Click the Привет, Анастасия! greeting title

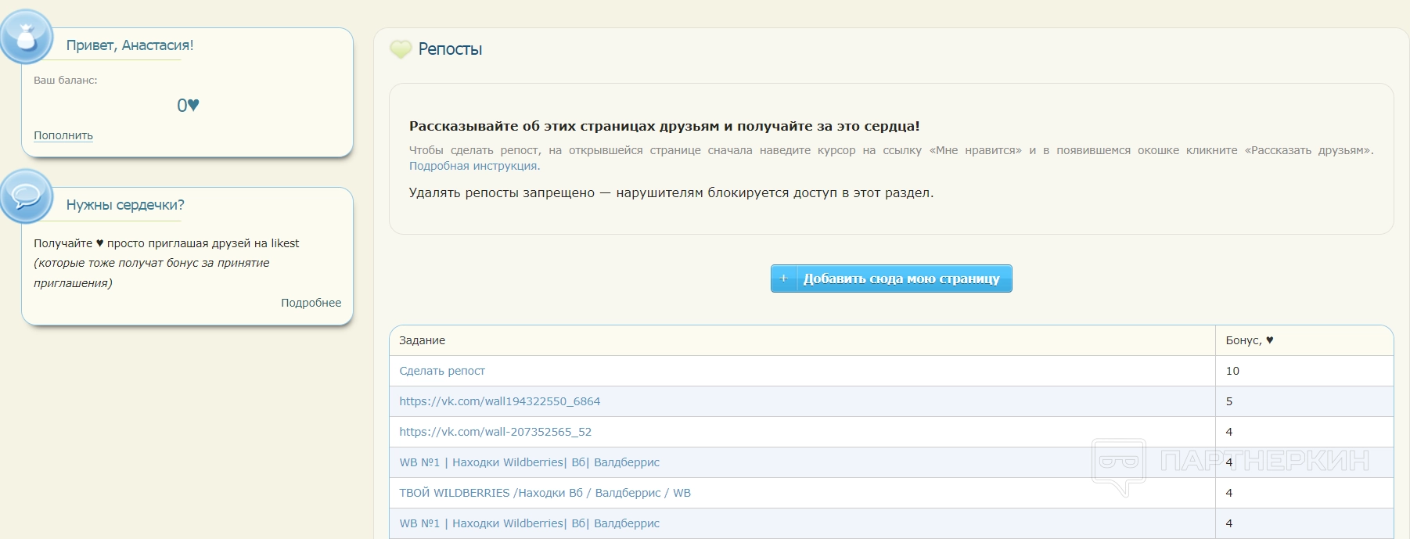pyautogui.click(x=130, y=45)
